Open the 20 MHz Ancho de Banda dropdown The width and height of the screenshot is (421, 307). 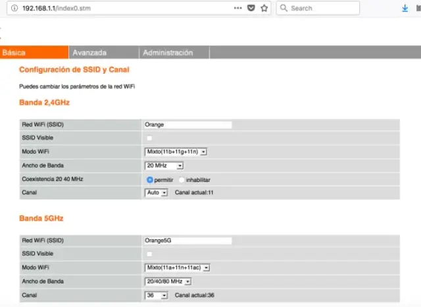(x=164, y=165)
